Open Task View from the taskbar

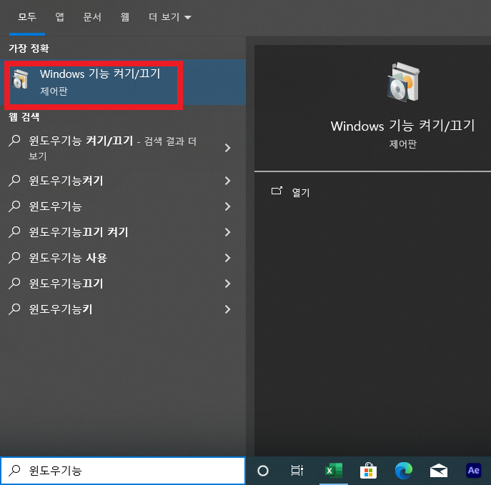(297, 471)
